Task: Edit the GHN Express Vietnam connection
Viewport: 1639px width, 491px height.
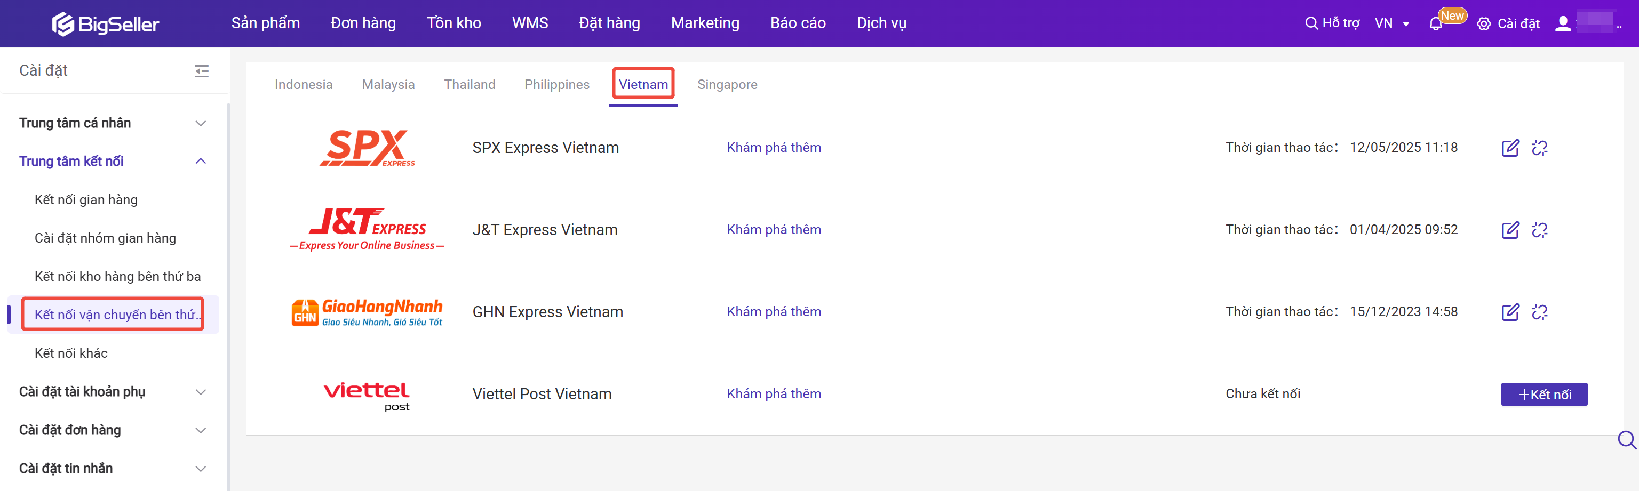Action: tap(1510, 312)
